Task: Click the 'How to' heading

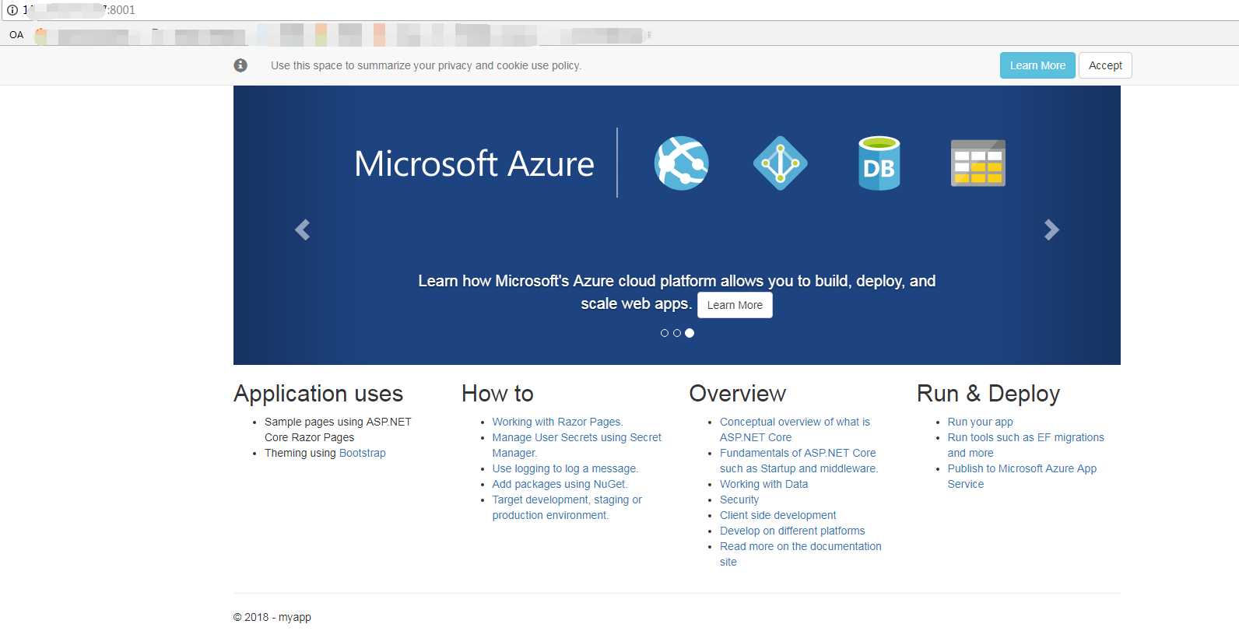Action: tap(497, 394)
